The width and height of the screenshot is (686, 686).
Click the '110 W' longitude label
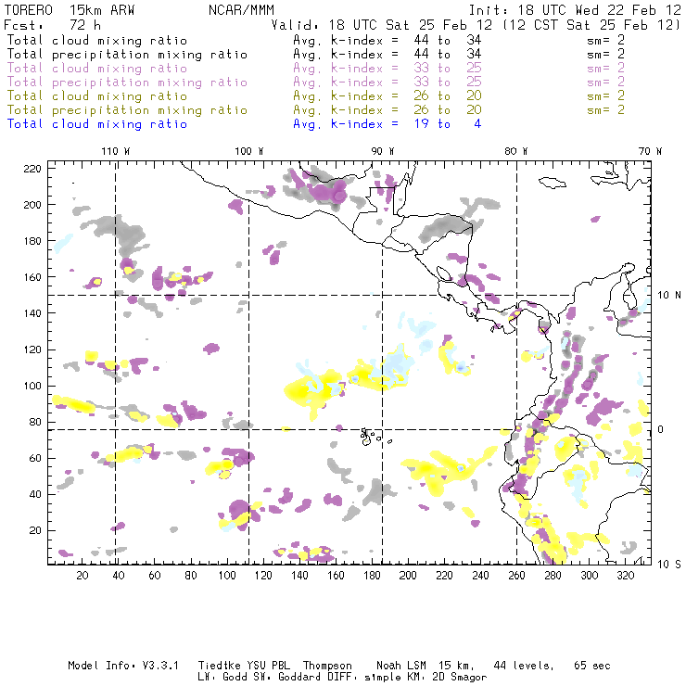click(116, 151)
